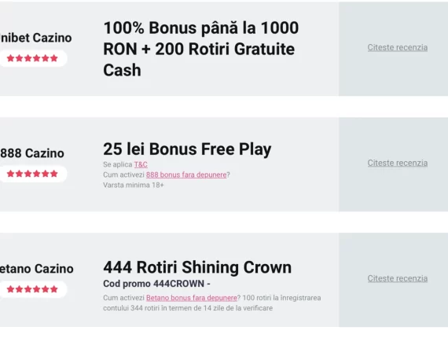This screenshot has height=338, width=448.
Task: Click the 25 lei Bonus Free Play headline
Action: click(187, 149)
